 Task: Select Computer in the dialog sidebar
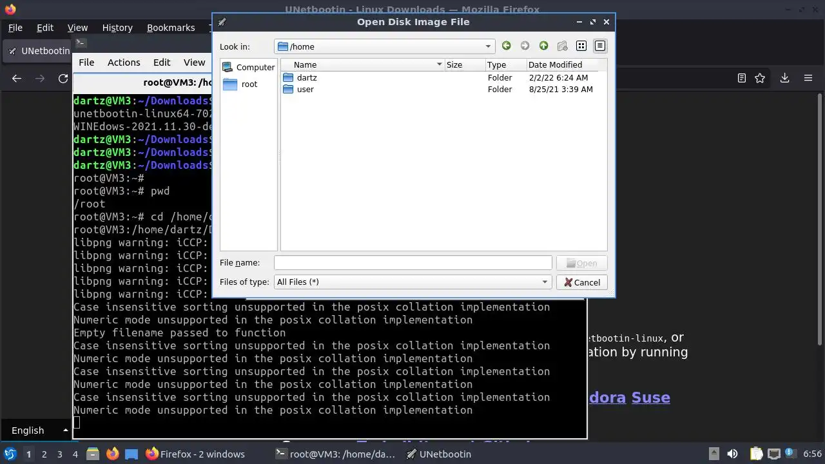point(249,67)
